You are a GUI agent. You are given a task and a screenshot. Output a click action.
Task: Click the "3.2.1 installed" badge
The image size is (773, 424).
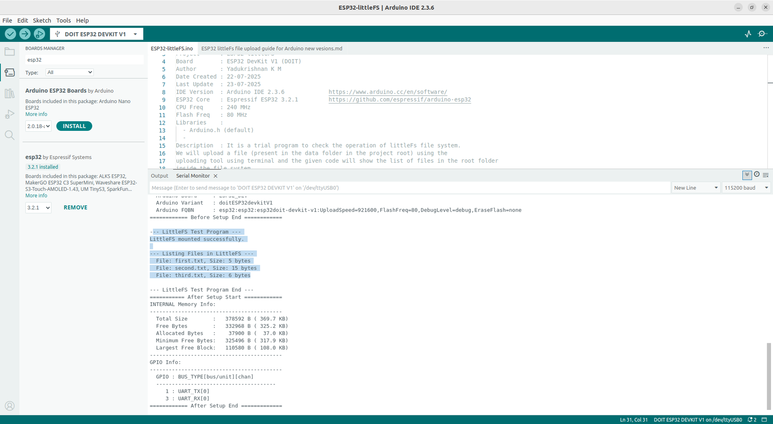pyautogui.click(x=43, y=167)
